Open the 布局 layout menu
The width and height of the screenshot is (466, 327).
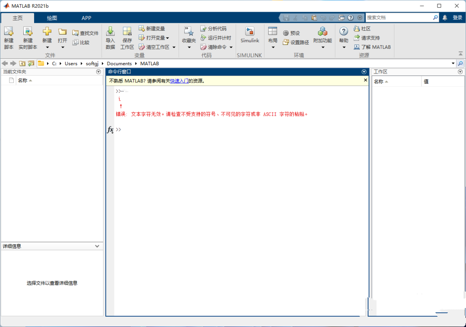(x=273, y=38)
